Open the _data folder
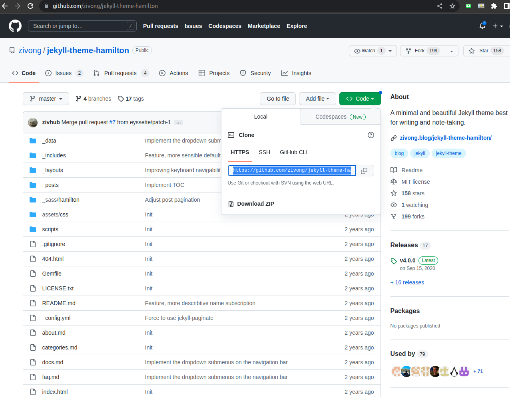Viewport: 510px width, 397px height. 49,141
